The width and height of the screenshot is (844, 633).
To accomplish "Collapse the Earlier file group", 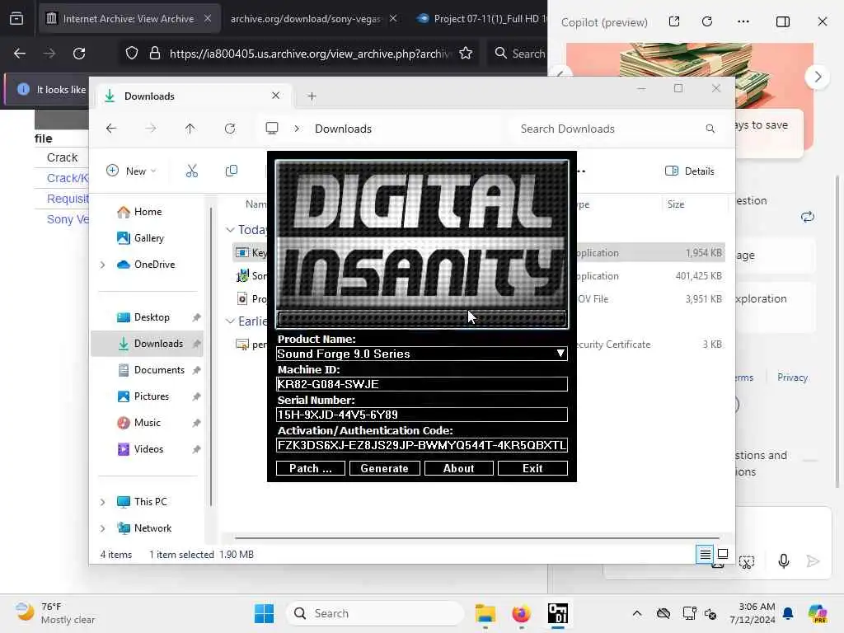I will pyautogui.click(x=231, y=321).
